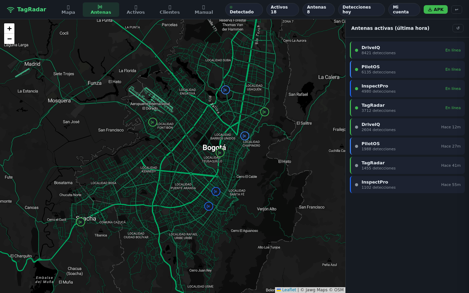Viewport: 469px width, 293px height.
Task: Open the Detecciones hoy pill
Action: point(362,10)
